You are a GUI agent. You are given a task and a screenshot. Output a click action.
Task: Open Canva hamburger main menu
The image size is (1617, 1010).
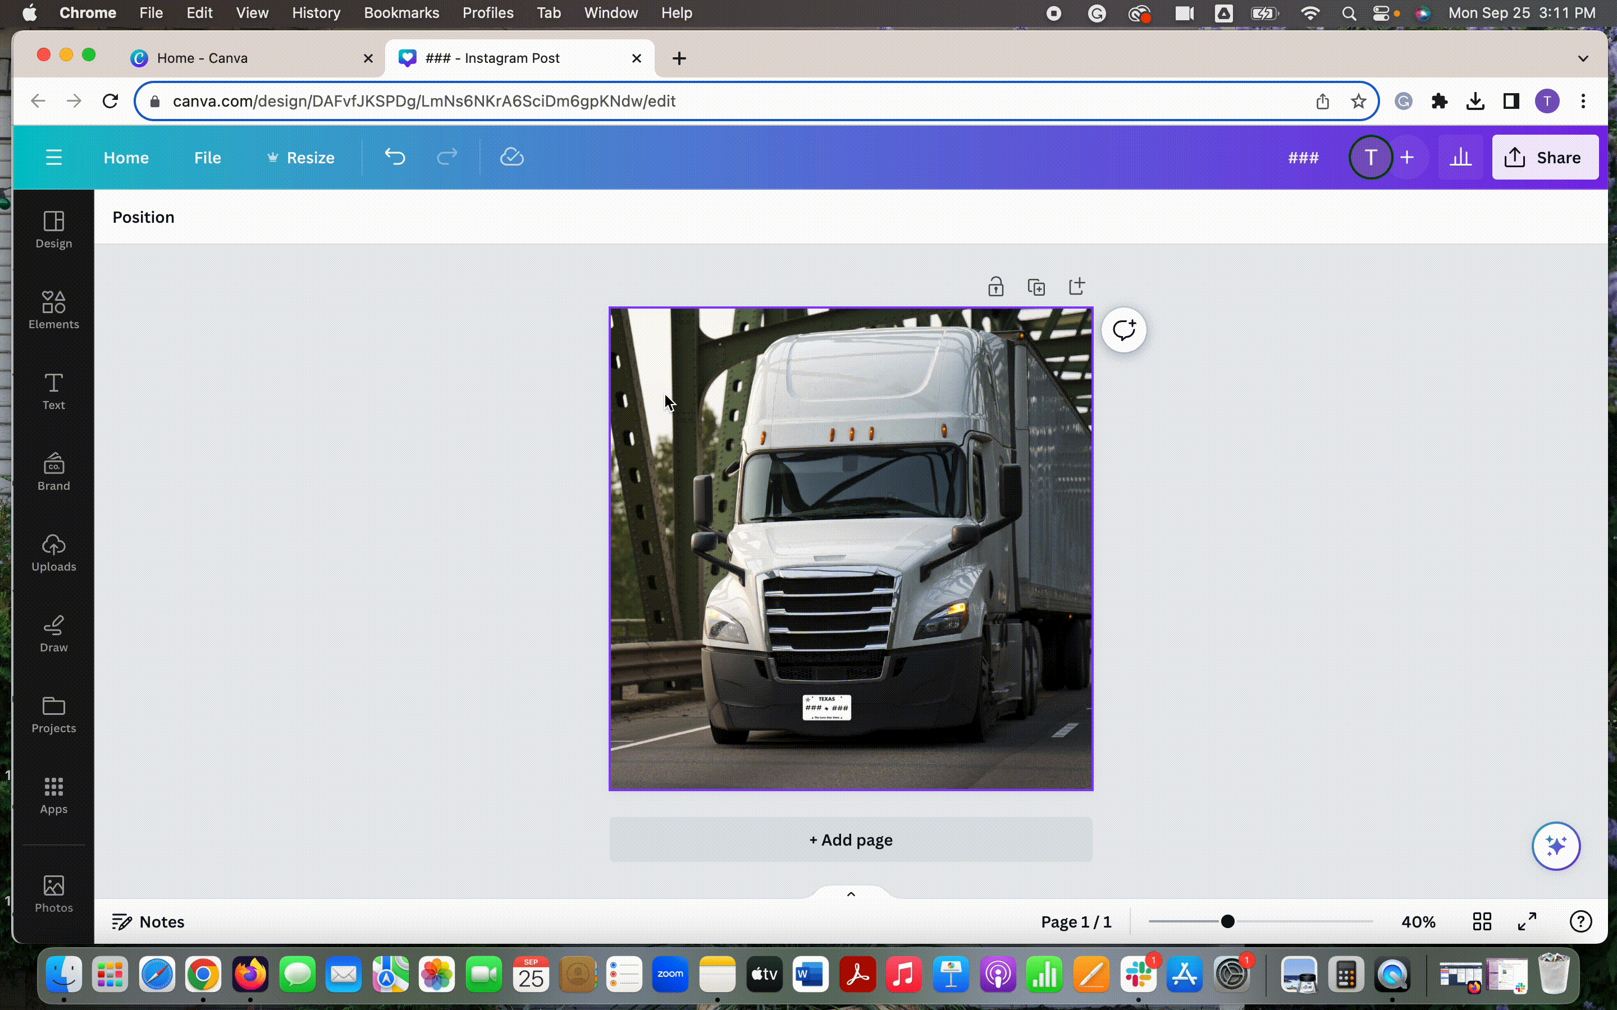(54, 158)
